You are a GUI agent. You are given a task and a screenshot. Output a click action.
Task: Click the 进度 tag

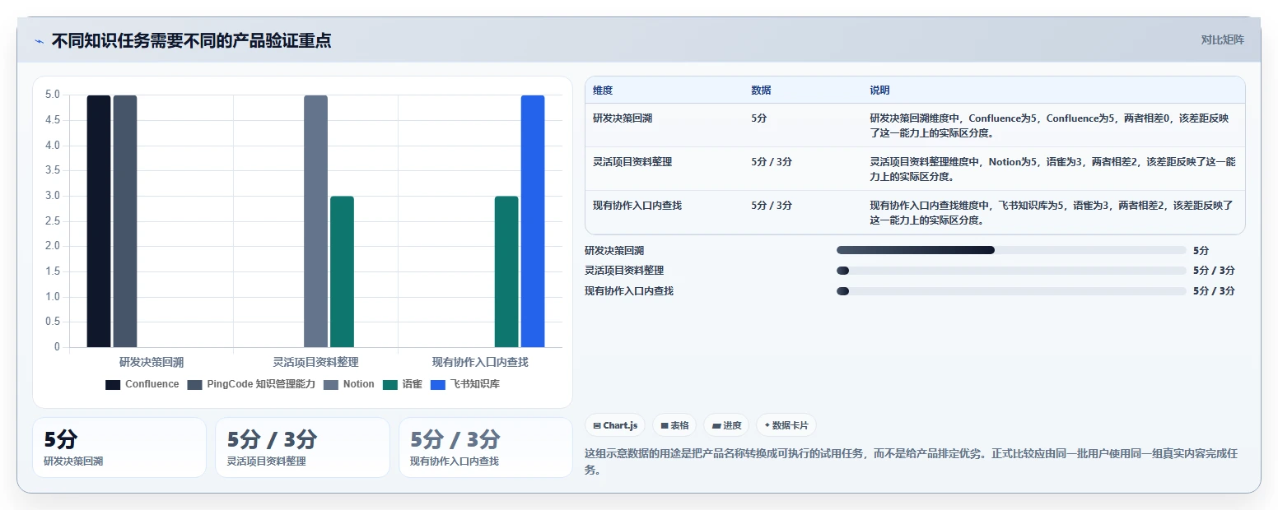click(726, 425)
